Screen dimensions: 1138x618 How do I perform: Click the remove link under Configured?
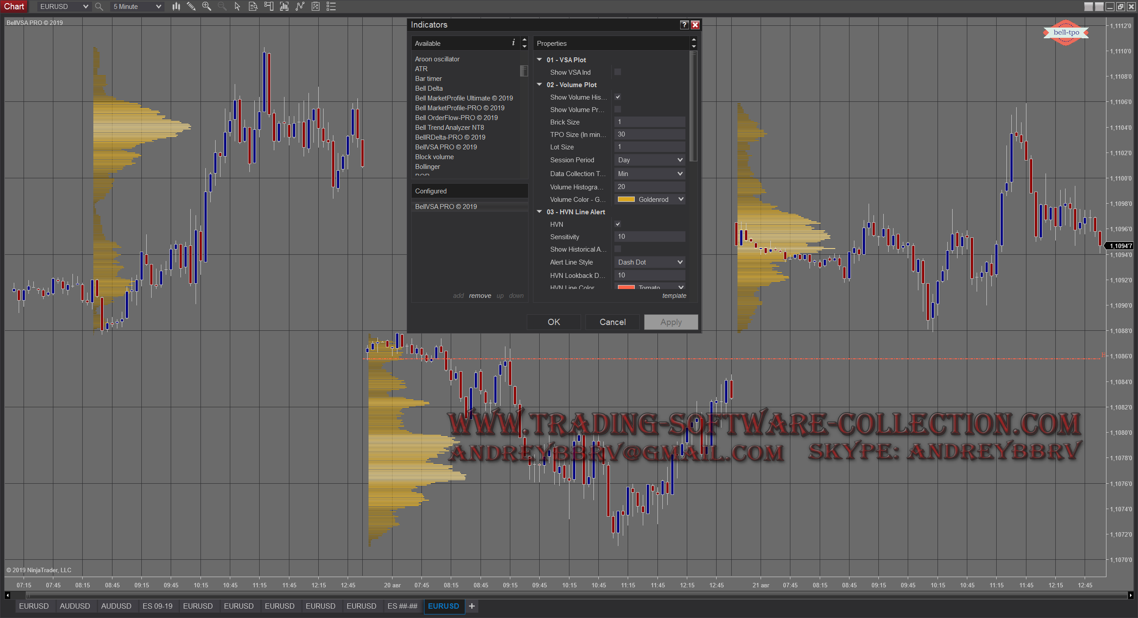[480, 296]
